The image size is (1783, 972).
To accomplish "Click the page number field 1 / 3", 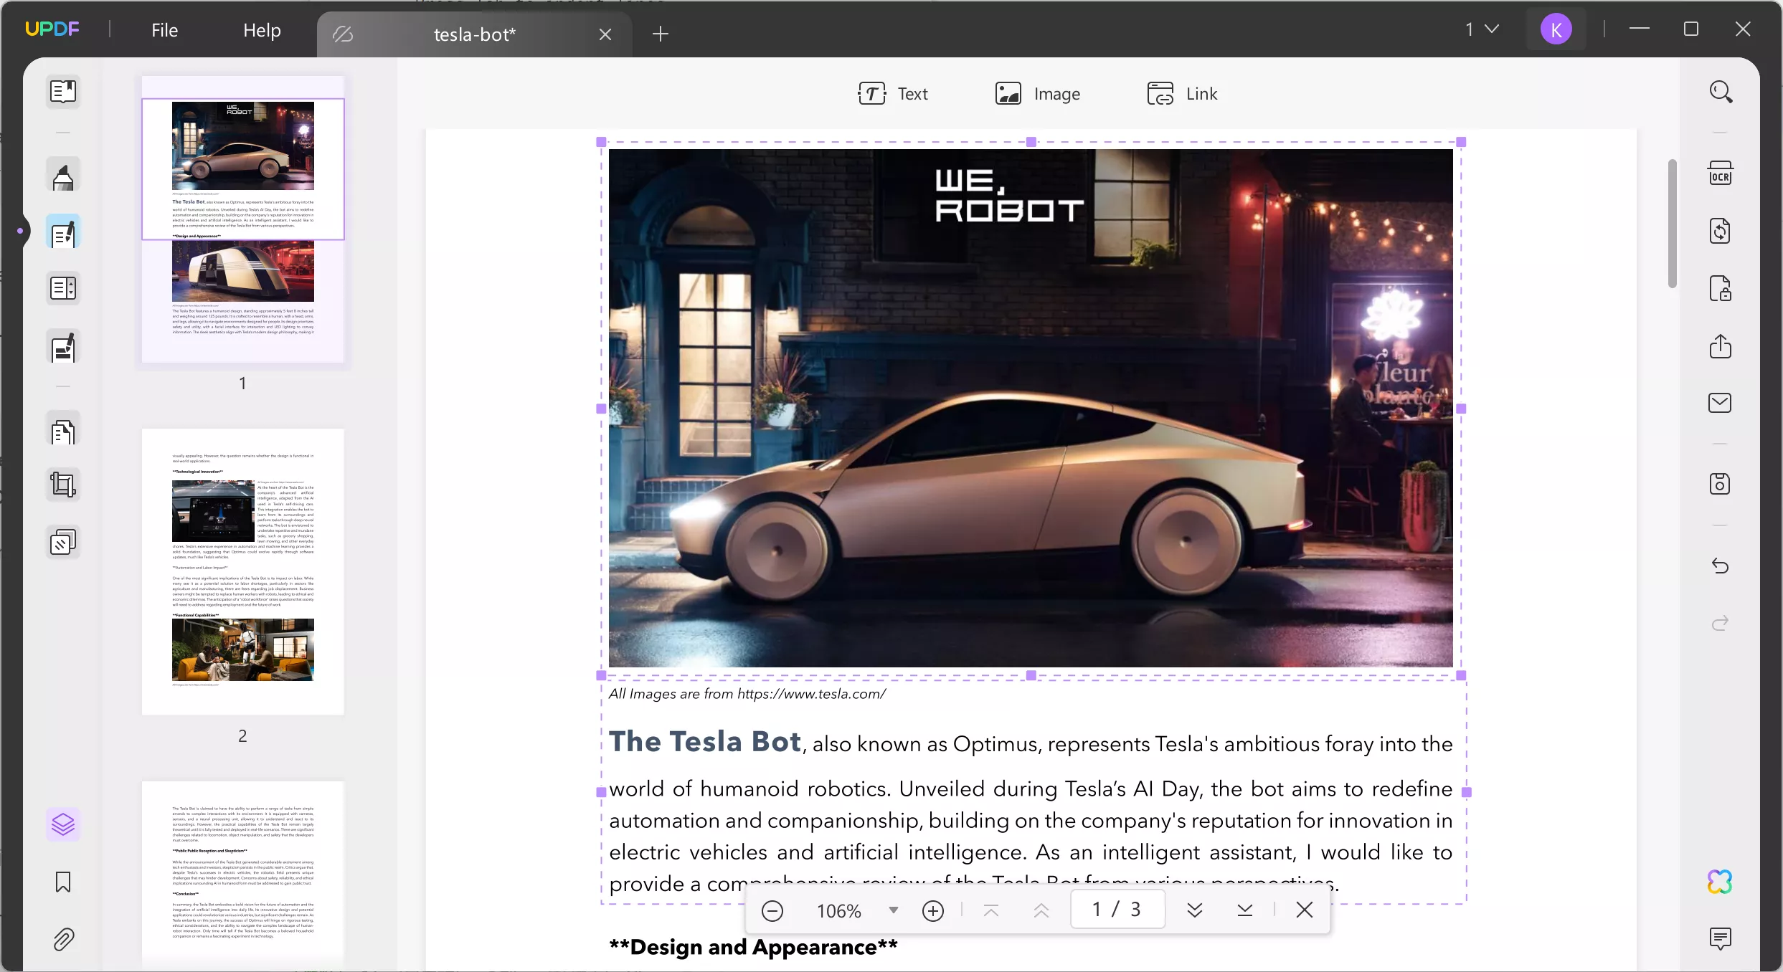I will 1117,910.
